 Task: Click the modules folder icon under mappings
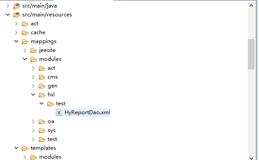[x=33, y=60]
